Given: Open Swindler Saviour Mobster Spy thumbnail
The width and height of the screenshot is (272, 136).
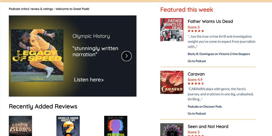Looking at the screenshot, I should pyautogui.click(x=68, y=126).
